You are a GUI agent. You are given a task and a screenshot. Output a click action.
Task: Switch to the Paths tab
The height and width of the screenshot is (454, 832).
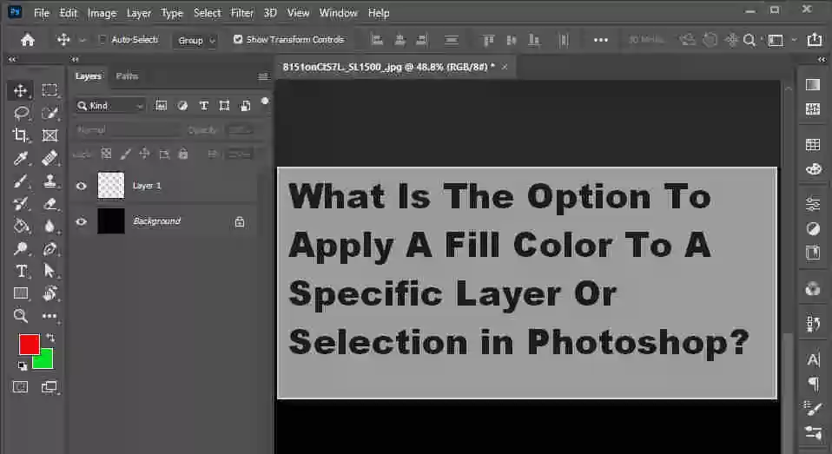click(x=127, y=76)
